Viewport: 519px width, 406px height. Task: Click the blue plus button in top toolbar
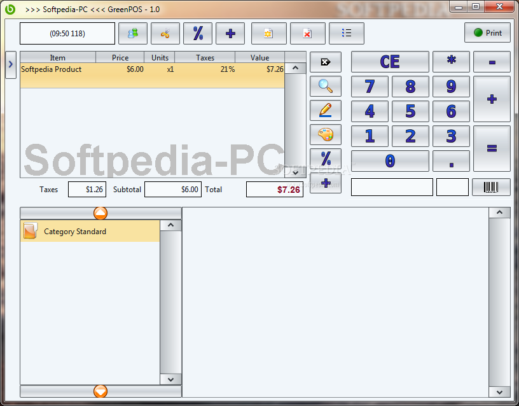[x=230, y=33]
